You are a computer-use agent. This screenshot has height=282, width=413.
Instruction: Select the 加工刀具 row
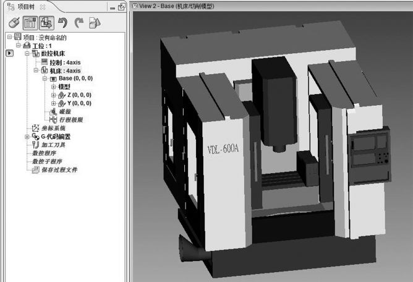53,145
